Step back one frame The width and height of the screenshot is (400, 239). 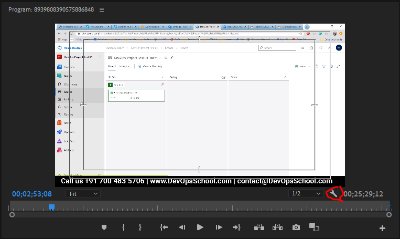pos(182,227)
